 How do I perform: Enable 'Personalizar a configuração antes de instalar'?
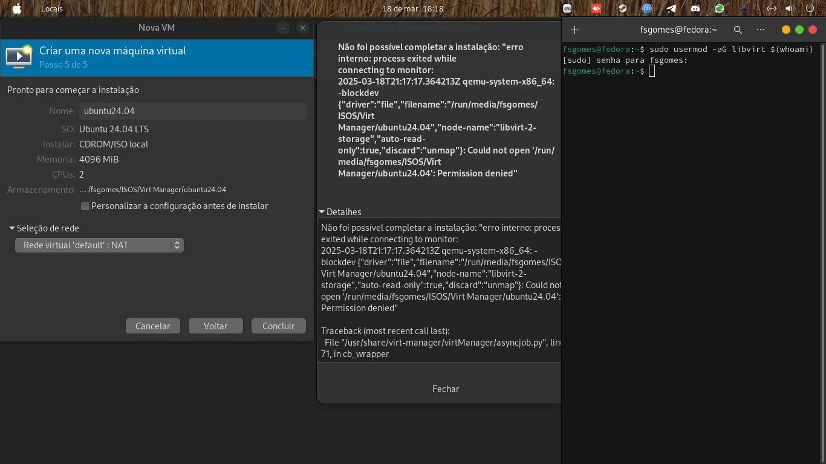[85, 206]
